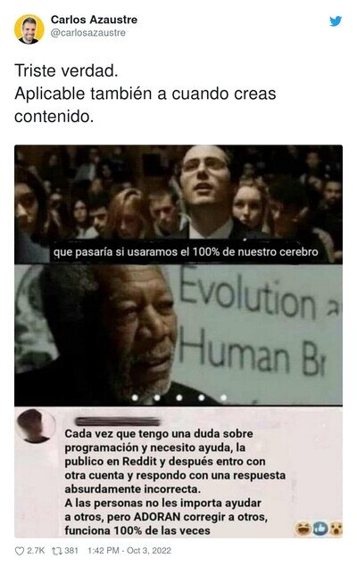The height and width of the screenshot is (566, 357).
Task: Select the fifth carousel dot indicator
Action: coord(224,398)
